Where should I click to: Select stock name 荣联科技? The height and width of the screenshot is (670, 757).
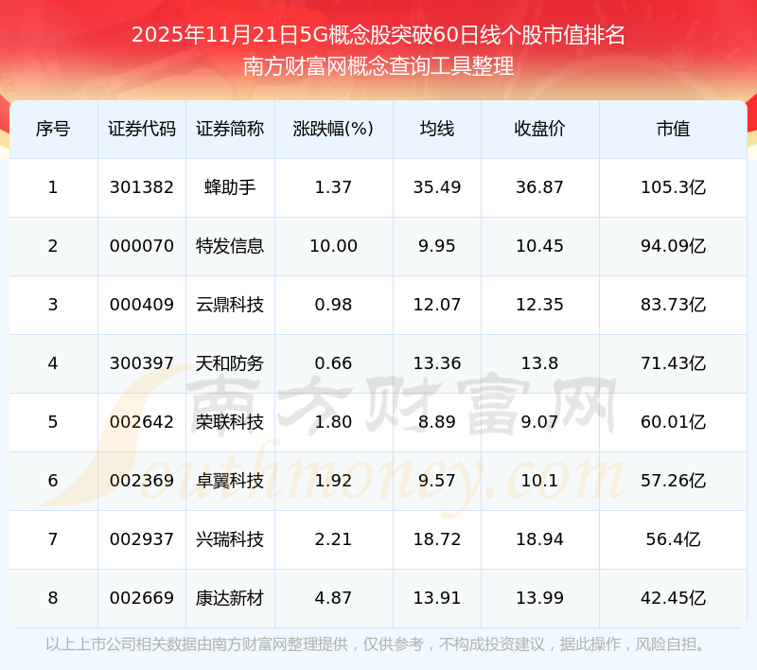point(230,422)
